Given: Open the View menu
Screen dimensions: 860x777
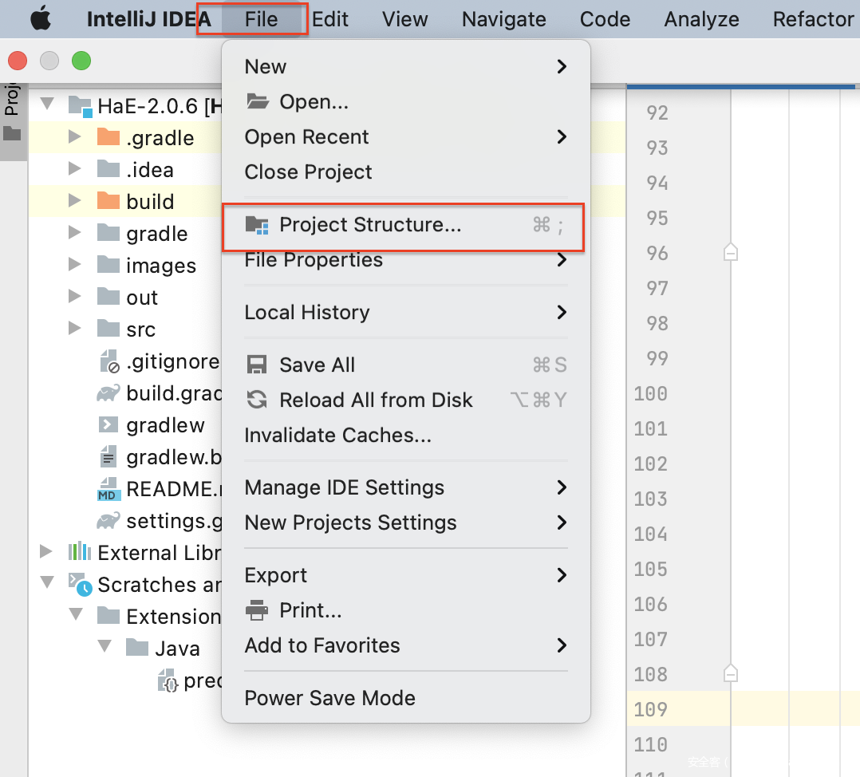Looking at the screenshot, I should 404,19.
